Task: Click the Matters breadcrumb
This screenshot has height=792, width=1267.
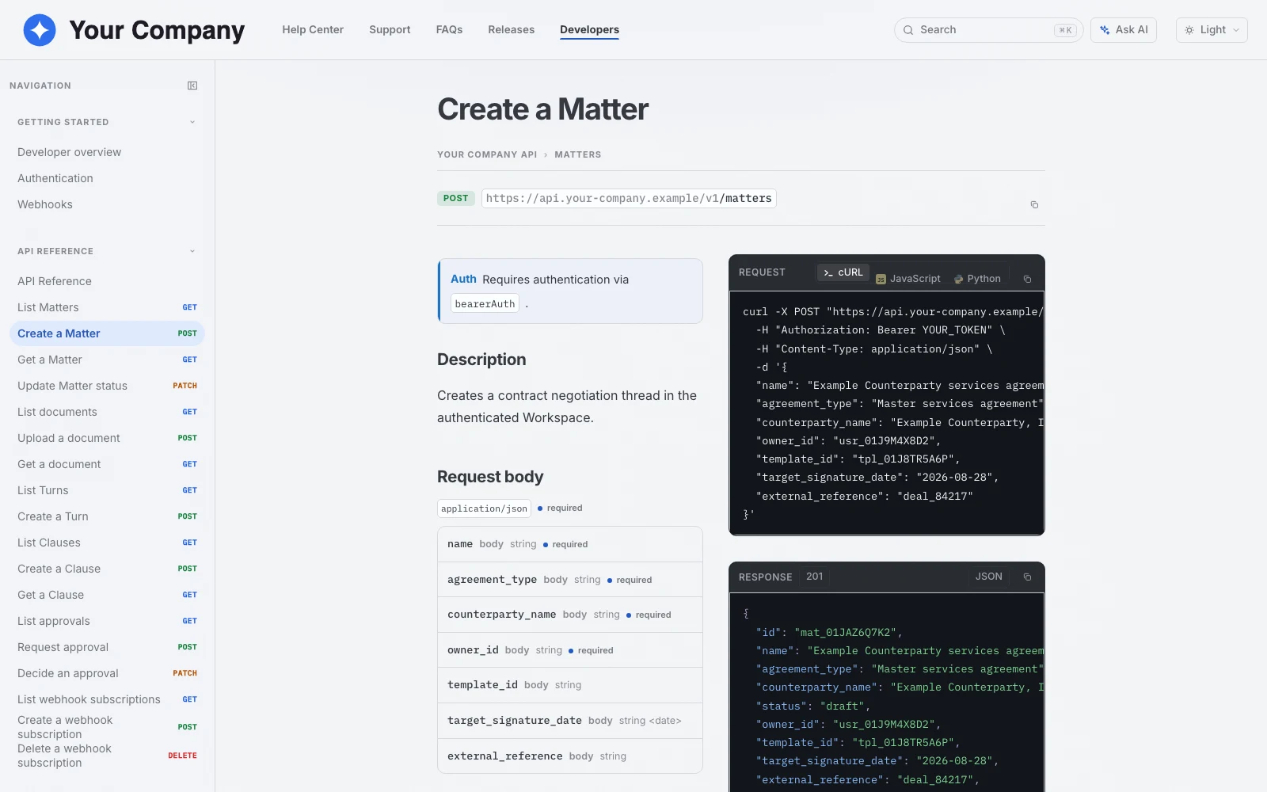Action: 577,154
